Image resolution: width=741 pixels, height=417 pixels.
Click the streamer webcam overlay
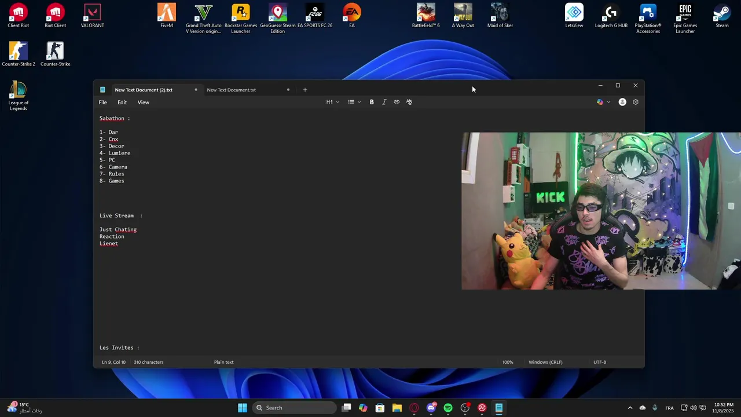(x=601, y=211)
